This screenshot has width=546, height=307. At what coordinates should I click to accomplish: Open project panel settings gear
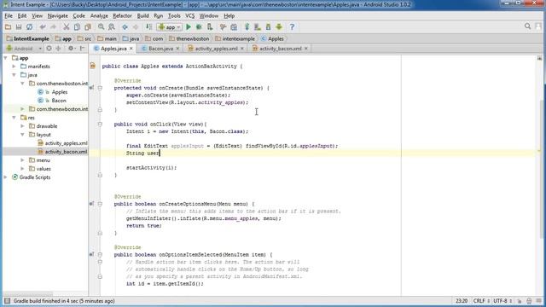pyautogui.click(x=71, y=49)
